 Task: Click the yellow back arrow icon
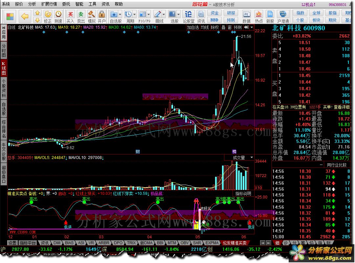25,16
